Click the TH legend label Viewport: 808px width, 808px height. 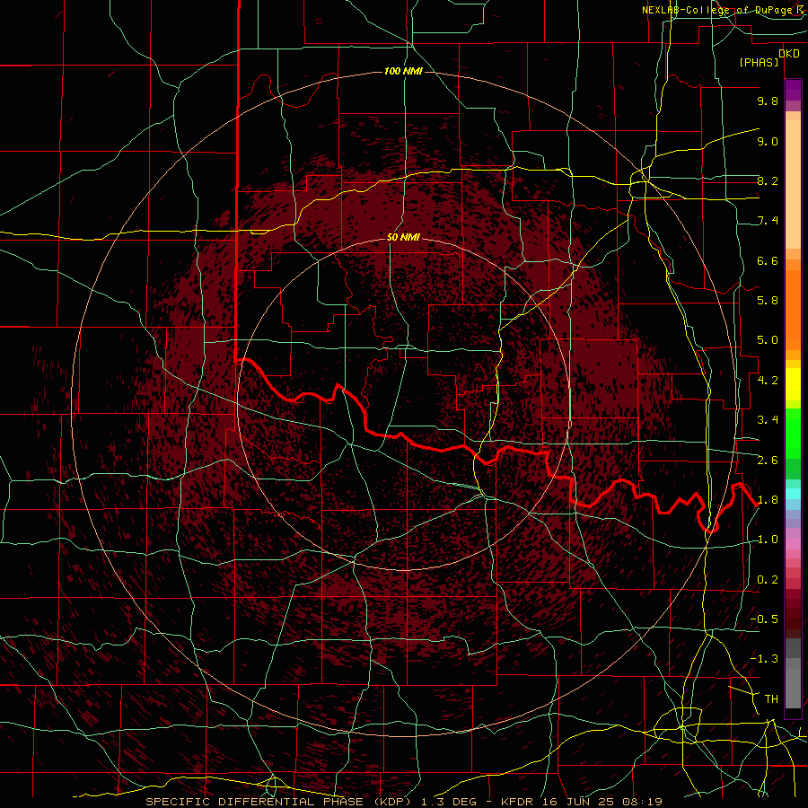coord(771,699)
